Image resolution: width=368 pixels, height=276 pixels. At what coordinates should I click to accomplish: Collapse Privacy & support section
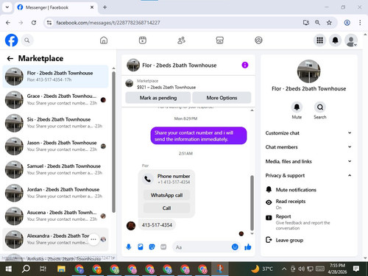tap(308, 175)
